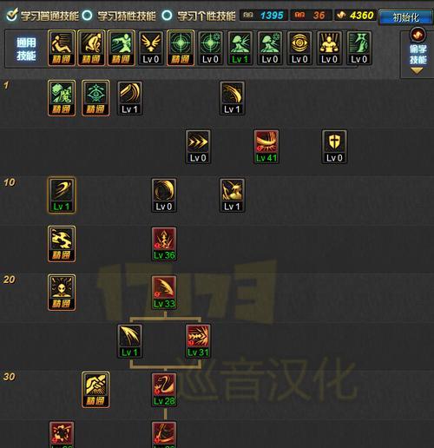Select the eye general skill icon Lv 0
The image size is (434, 448).
[x=299, y=48]
